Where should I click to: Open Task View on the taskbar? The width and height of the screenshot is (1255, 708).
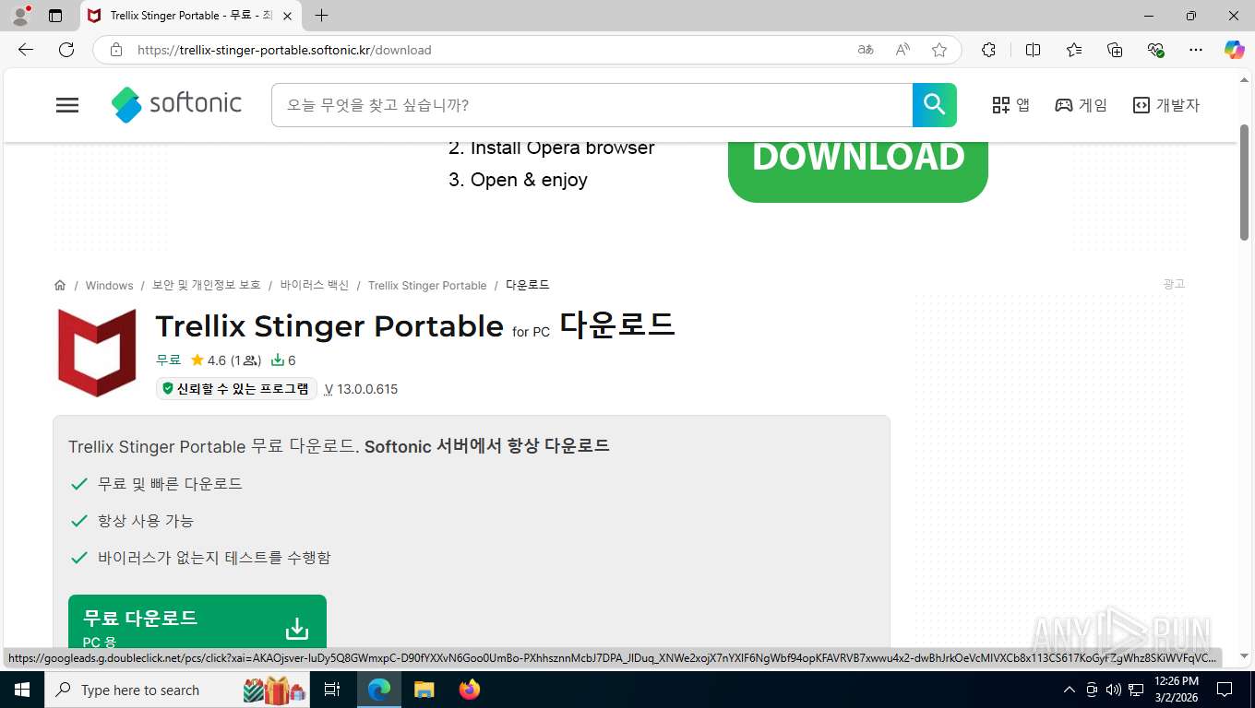pos(332,690)
